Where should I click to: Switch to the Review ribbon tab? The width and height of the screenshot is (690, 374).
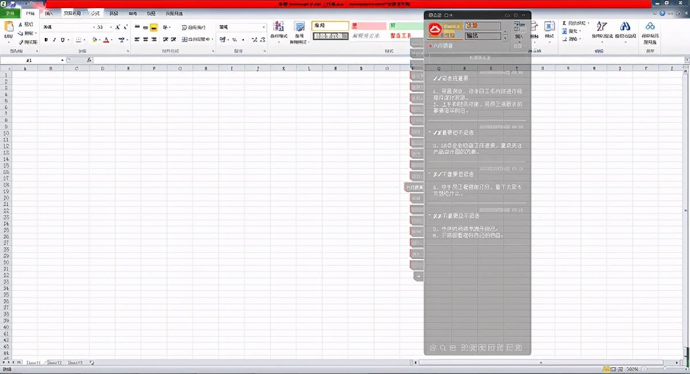point(133,13)
